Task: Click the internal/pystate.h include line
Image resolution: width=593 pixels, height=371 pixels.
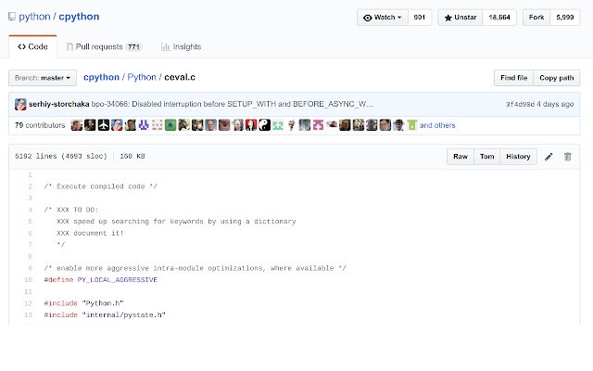Action: 105,315
